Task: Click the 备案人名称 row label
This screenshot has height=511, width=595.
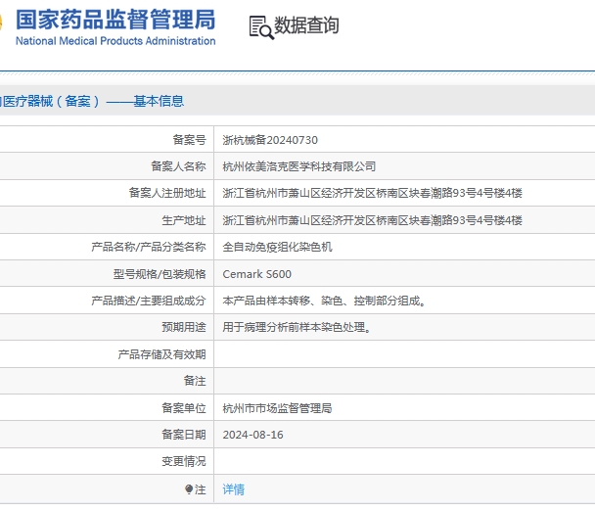Action: tap(178, 166)
